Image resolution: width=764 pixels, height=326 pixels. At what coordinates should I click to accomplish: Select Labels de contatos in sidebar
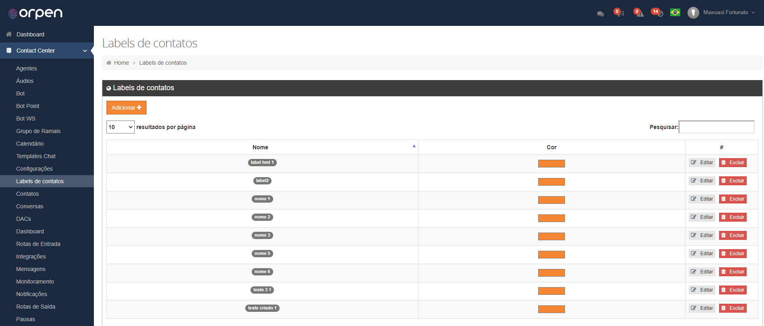[x=47, y=181]
